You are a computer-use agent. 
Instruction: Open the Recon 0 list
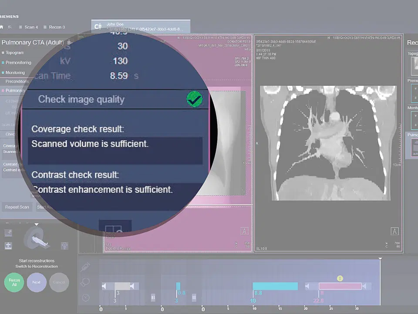[x=54, y=27]
